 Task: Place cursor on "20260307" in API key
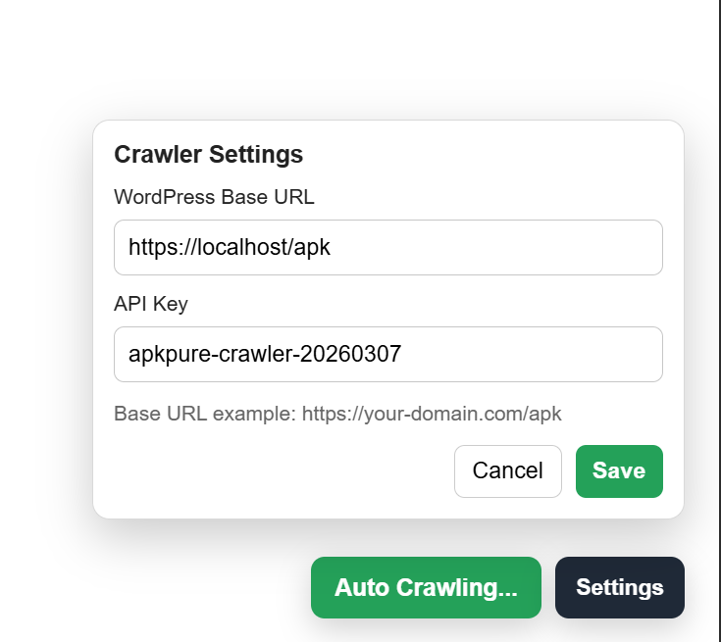point(357,355)
